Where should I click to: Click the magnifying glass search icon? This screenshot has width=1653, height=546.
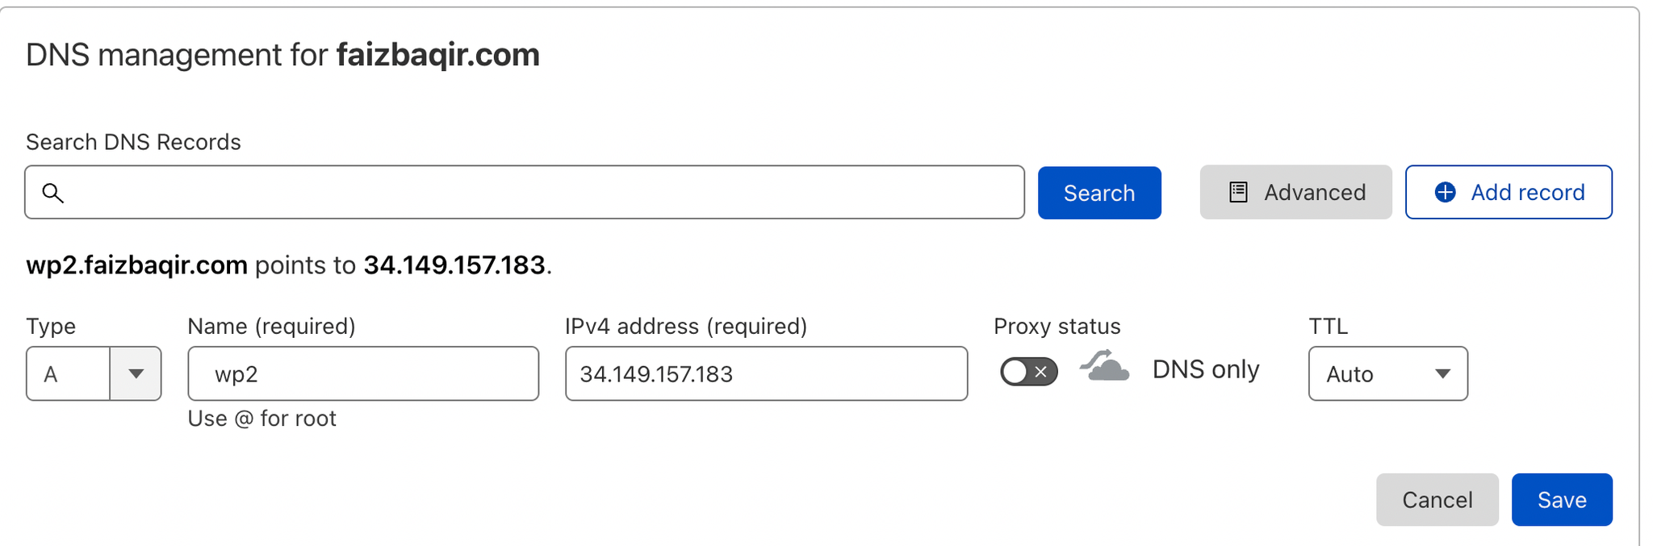coord(53,193)
